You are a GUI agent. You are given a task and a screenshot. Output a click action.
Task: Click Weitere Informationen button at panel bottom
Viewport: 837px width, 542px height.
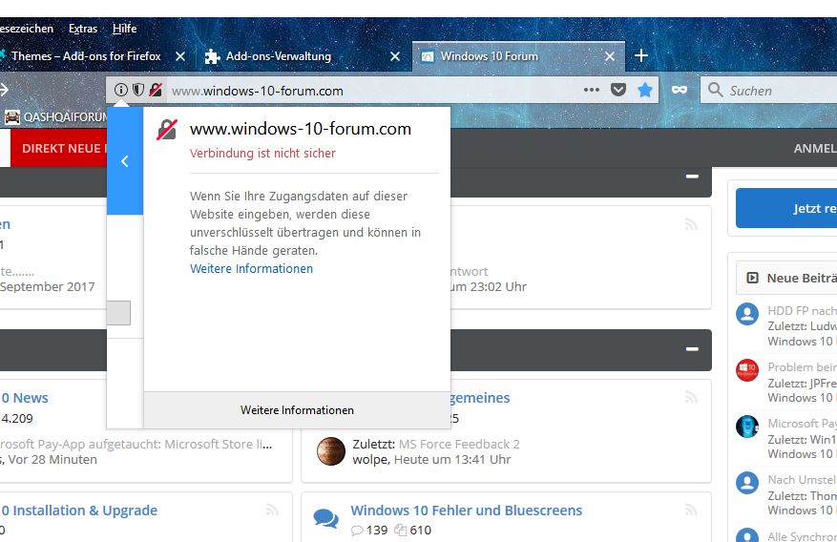[x=297, y=409]
